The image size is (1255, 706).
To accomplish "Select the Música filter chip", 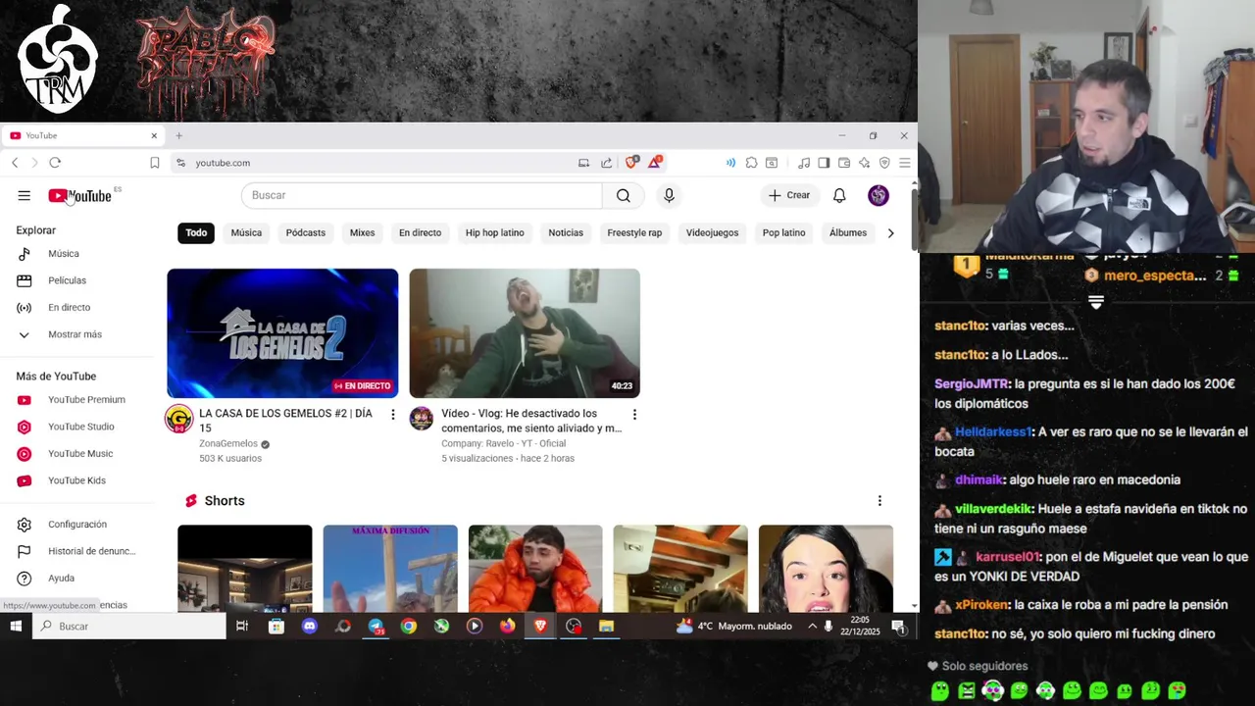I will tap(246, 232).
